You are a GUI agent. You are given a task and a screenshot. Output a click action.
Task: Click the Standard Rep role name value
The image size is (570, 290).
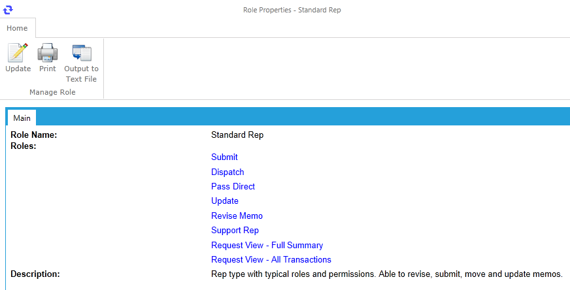tap(237, 135)
